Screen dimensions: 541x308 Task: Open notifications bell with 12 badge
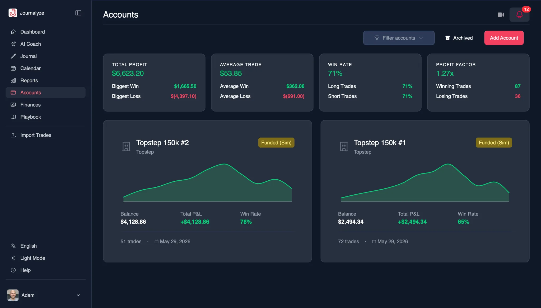pyautogui.click(x=519, y=15)
